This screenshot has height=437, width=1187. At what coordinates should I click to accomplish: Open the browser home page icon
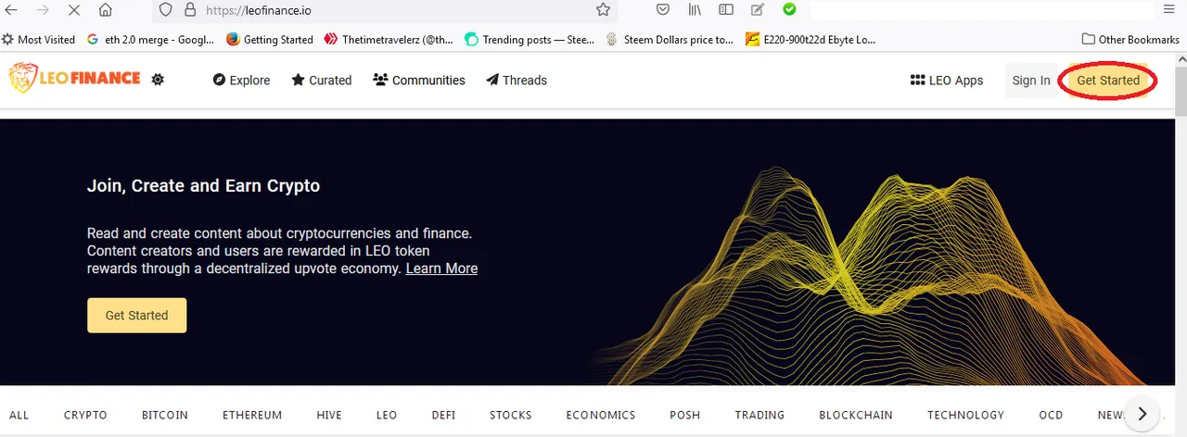tap(106, 10)
